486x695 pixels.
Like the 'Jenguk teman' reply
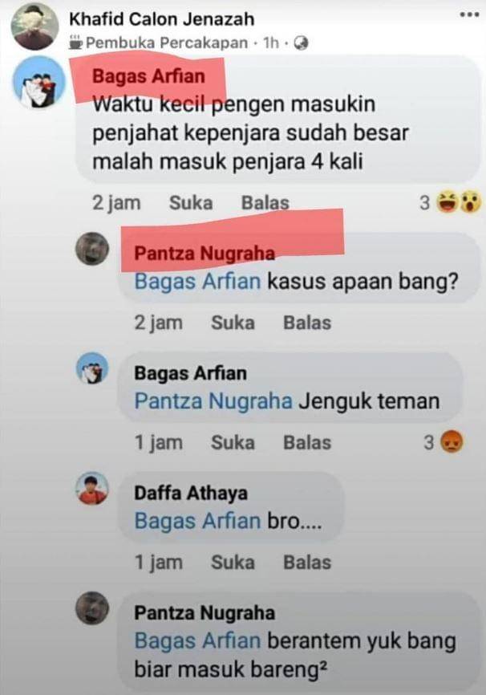[233, 442]
